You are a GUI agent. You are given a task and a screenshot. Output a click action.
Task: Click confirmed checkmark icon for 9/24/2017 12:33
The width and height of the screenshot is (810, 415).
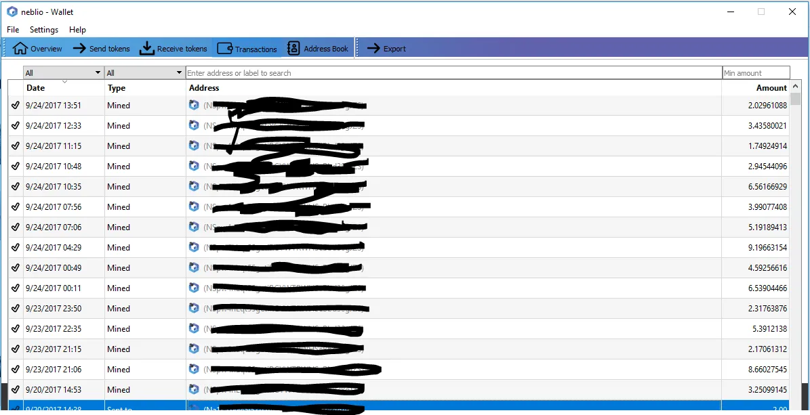[16, 125]
